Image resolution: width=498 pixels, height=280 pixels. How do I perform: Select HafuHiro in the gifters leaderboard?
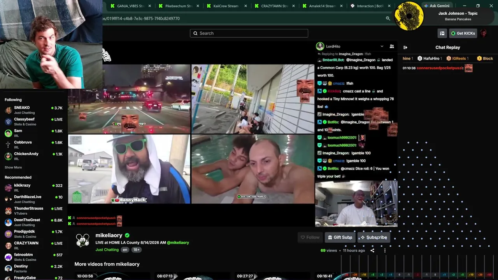[430, 58]
